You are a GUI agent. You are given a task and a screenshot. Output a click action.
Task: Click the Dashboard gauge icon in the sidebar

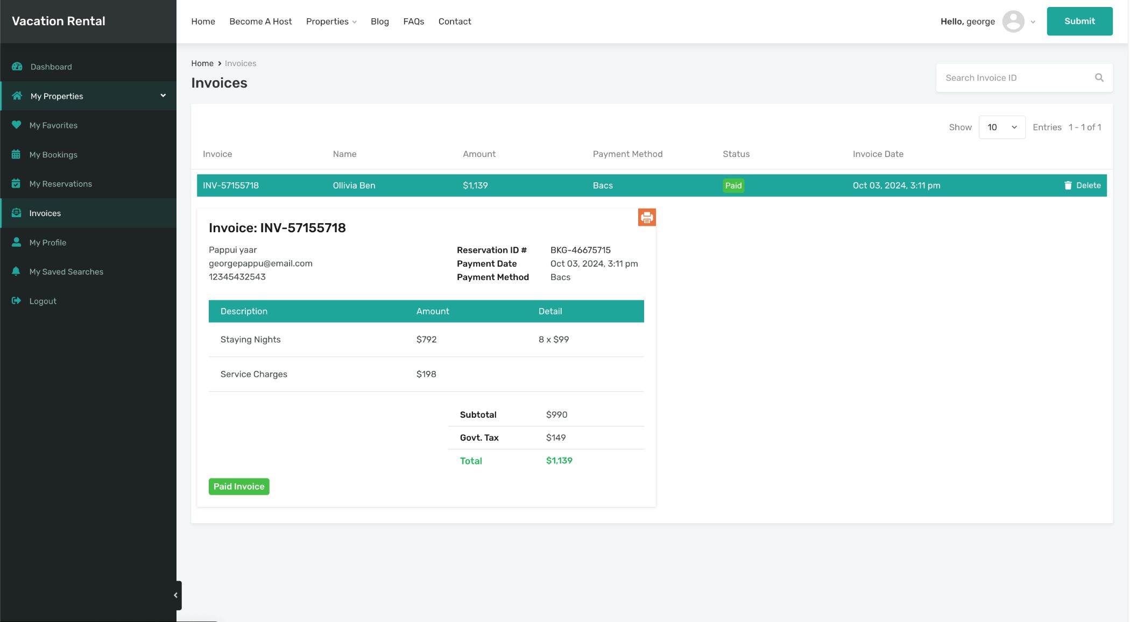[17, 67]
